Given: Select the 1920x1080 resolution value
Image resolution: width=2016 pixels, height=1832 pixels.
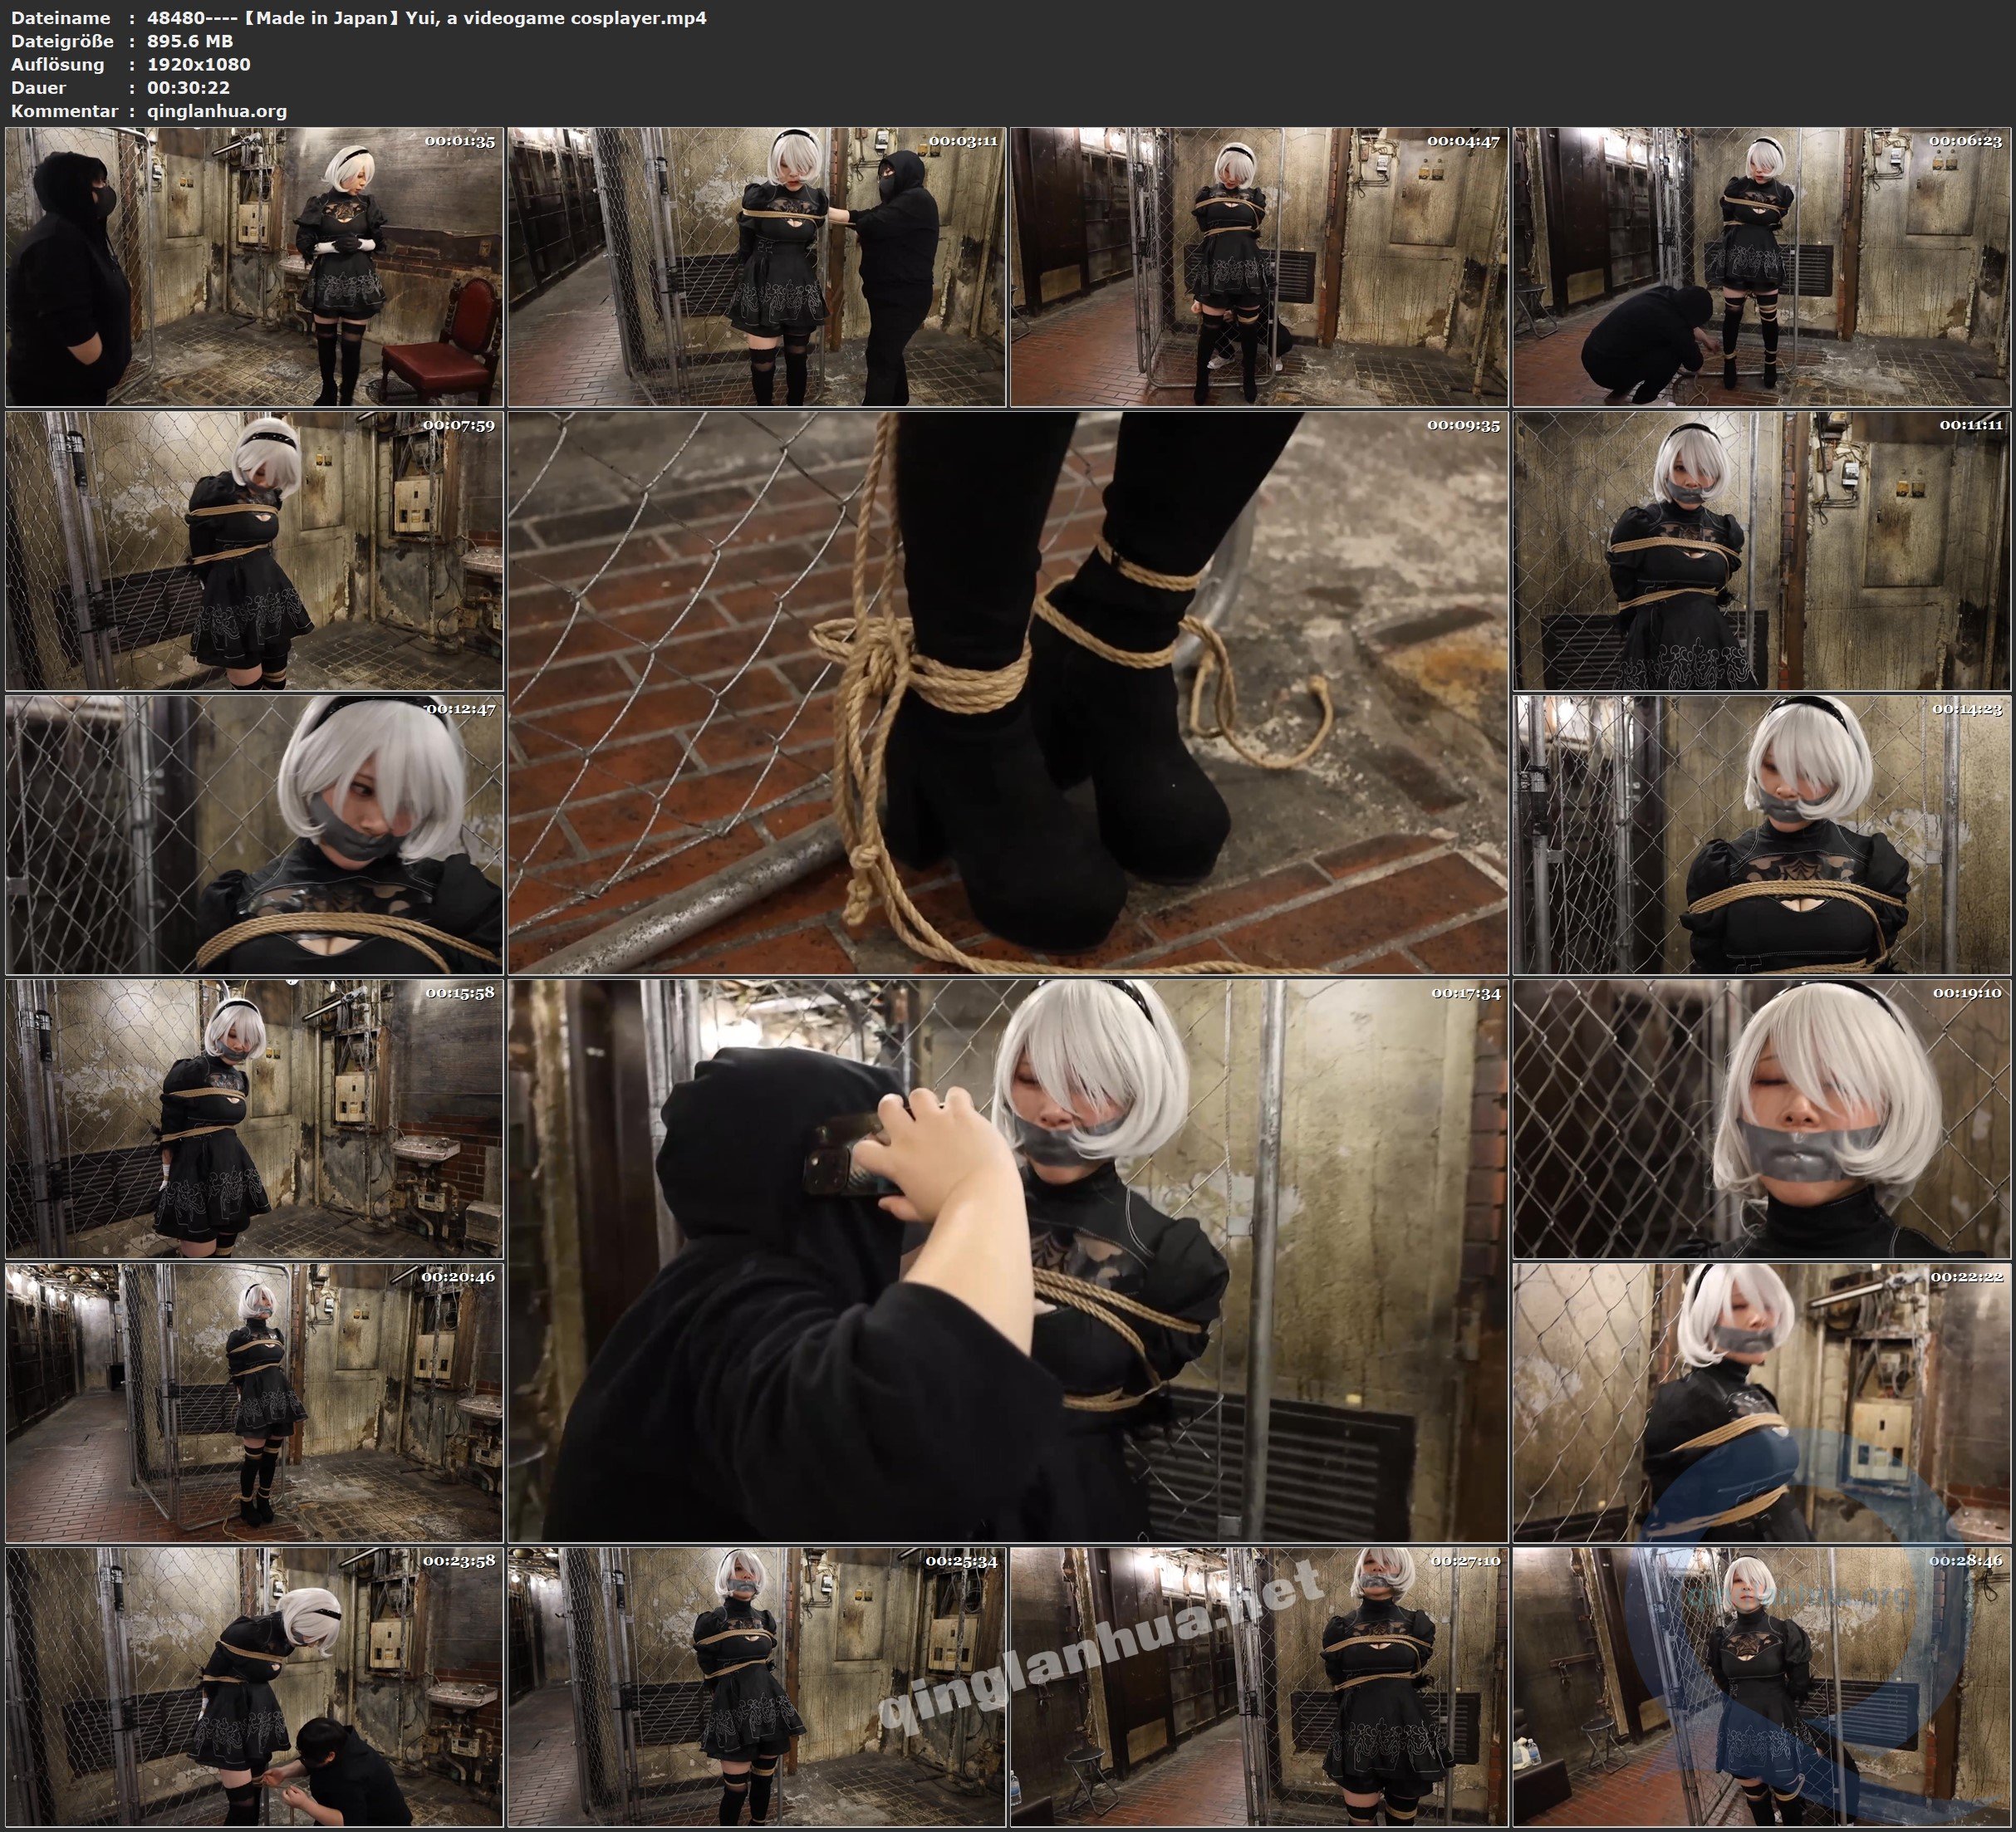Looking at the screenshot, I should click(x=197, y=64).
